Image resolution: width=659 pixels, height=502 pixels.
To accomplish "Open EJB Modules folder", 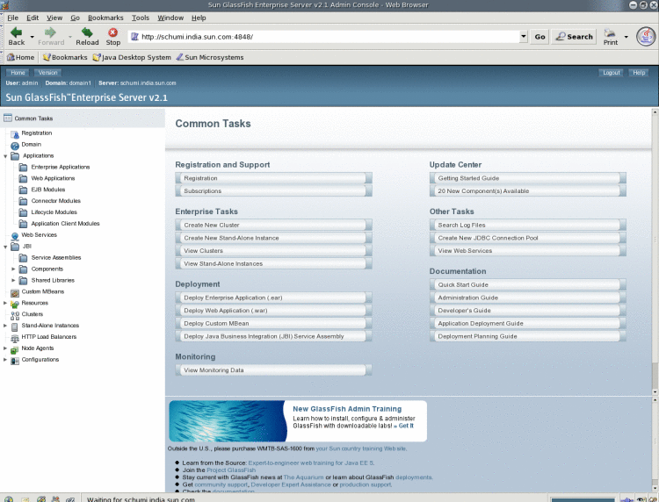I will coord(48,190).
